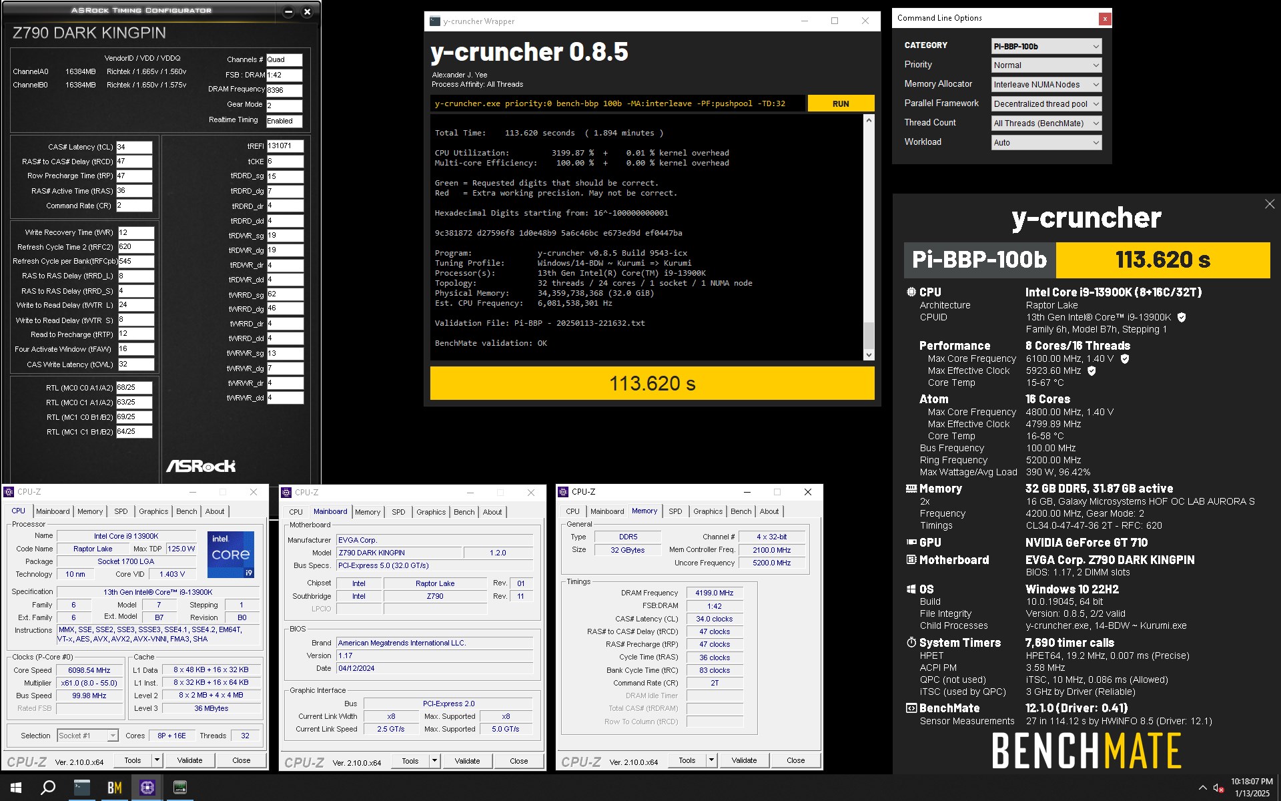Open the Parallel Framework dropdown
Screen dimensions: 1281x801
(1046, 104)
